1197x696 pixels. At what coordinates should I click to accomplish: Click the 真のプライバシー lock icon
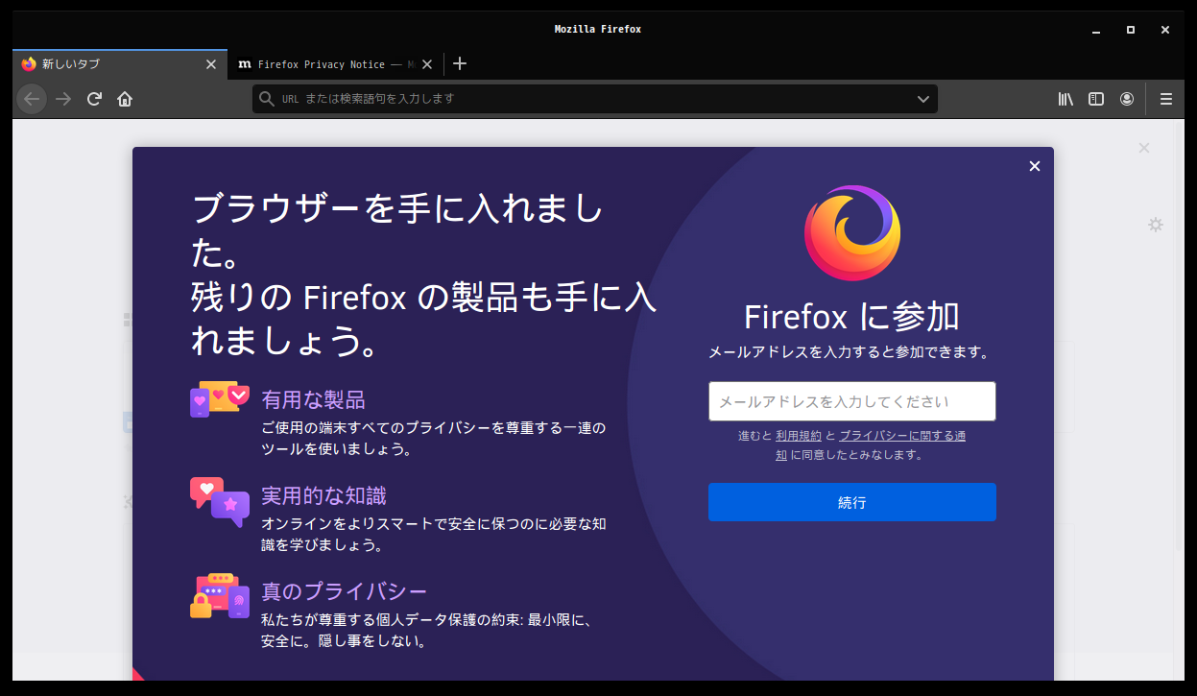(x=220, y=596)
